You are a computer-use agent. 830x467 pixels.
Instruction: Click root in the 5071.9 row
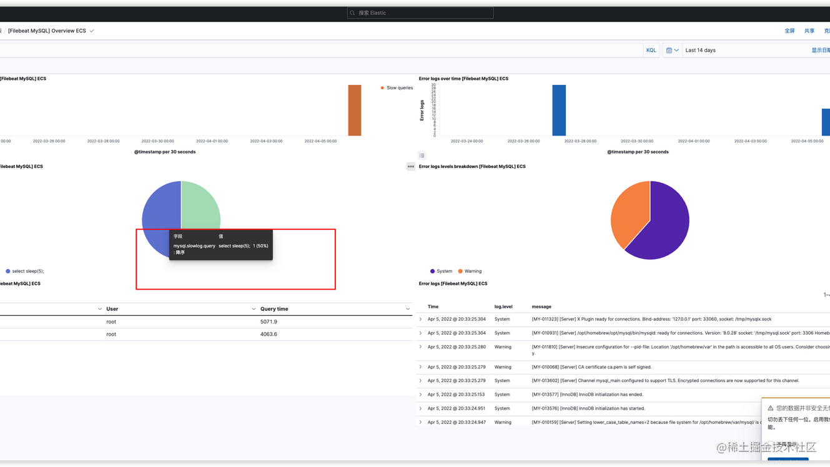pyautogui.click(x=111, y=322)
